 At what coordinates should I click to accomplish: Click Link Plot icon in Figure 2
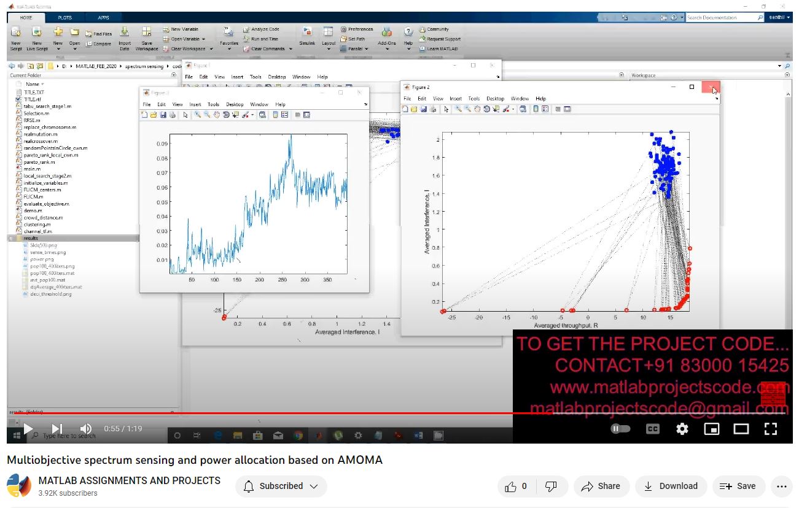tap(523, 109)
